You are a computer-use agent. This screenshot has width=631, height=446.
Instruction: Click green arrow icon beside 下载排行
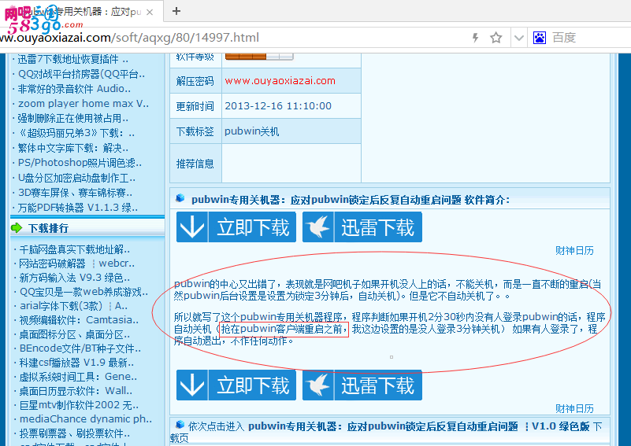pyautogui.click(x=17, y=228)
